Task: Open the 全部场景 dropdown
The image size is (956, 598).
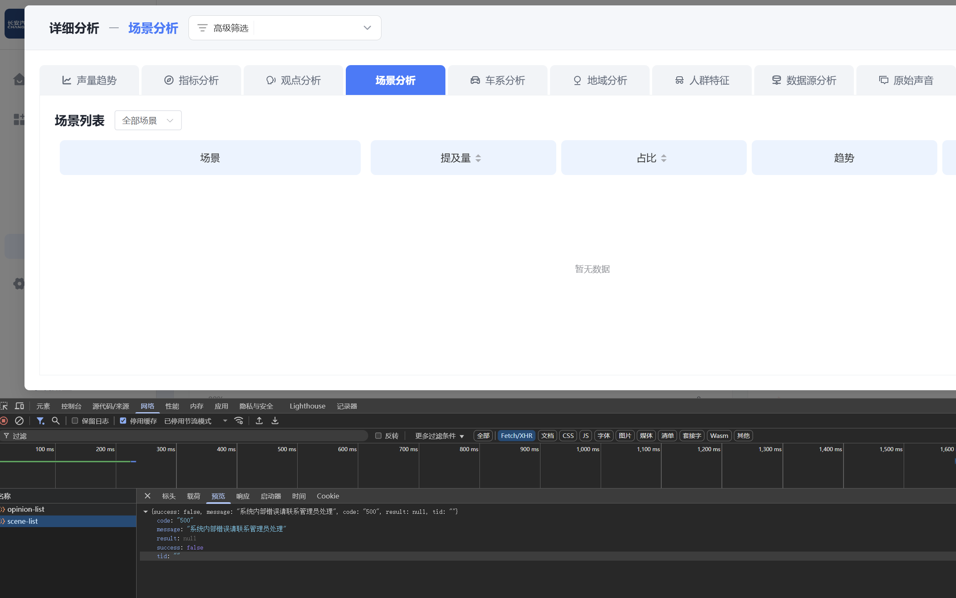Action: click(x=148, y=120)
